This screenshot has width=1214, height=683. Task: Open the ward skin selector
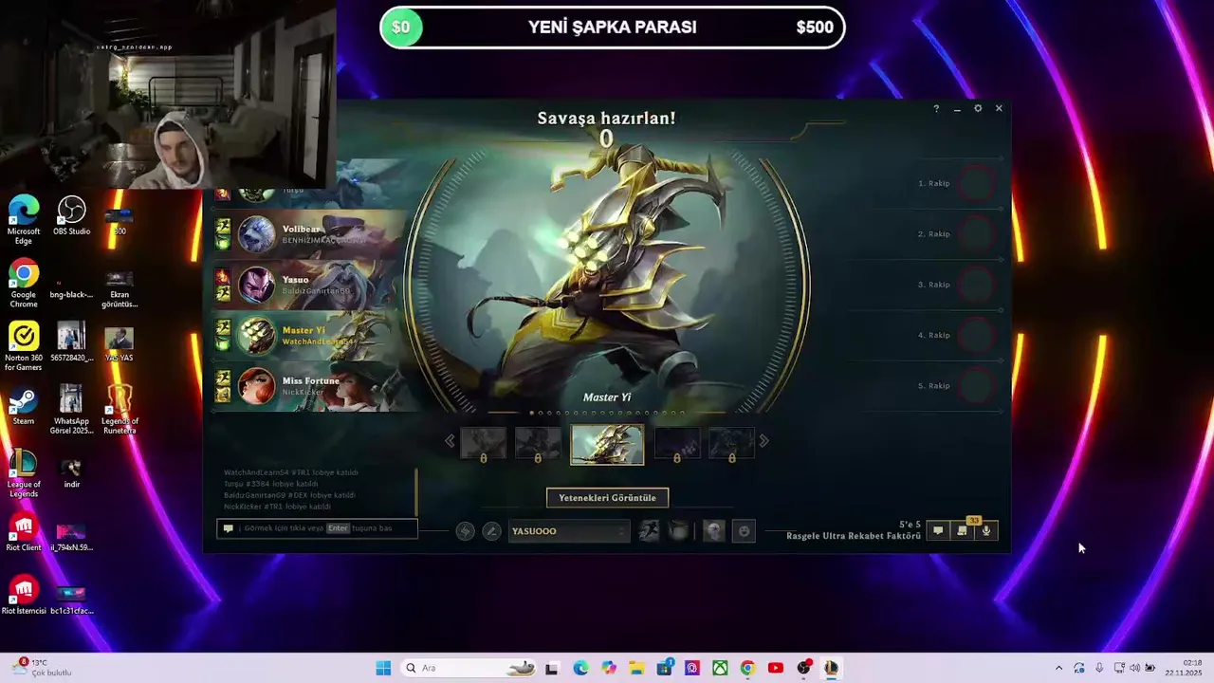tap(714, 531)
